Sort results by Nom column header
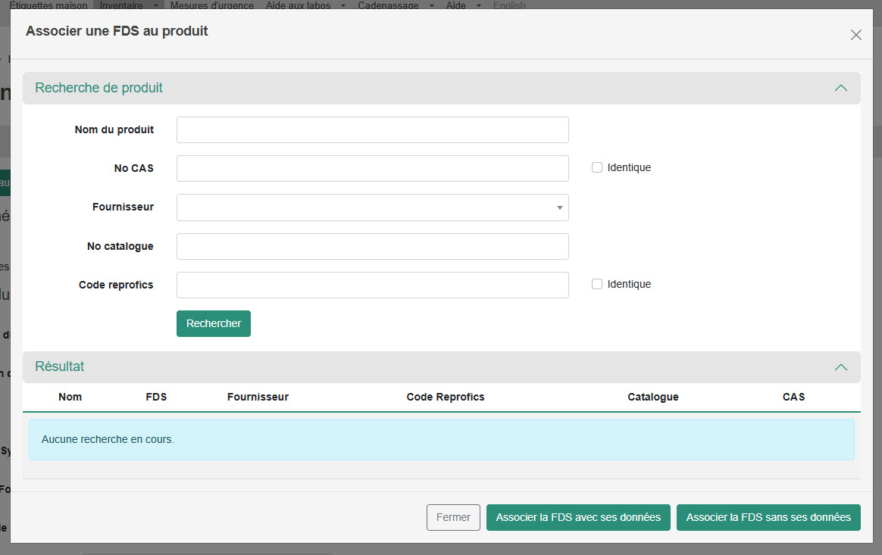This screenshot has height=555, width=882. 70,397
